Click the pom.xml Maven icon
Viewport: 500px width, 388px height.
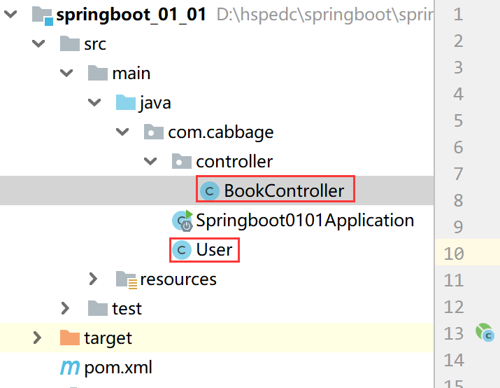[x=70, y=368]
